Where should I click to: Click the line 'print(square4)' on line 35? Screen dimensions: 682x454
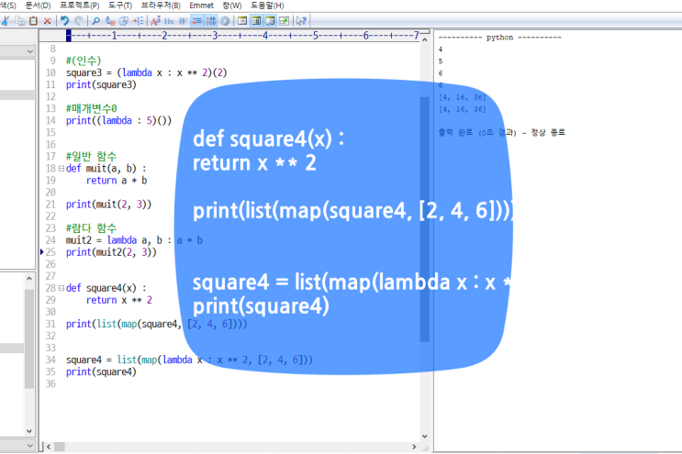pos(101,371)
